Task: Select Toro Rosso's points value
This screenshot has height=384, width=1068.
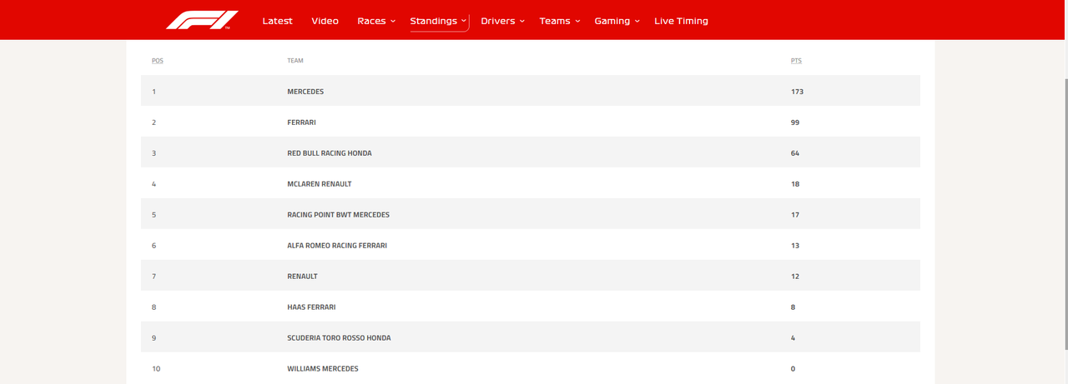Action: pyautogui.click(x=793, y=338)
